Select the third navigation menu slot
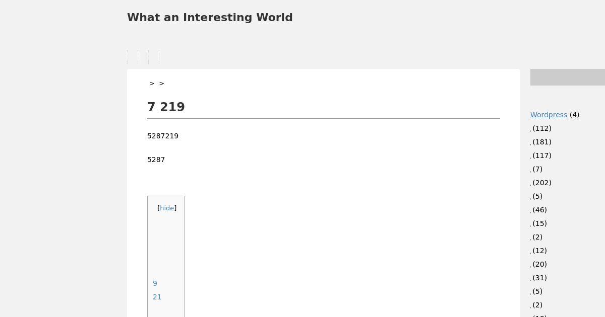Viewport: 605px width, 317px height. 154,57
